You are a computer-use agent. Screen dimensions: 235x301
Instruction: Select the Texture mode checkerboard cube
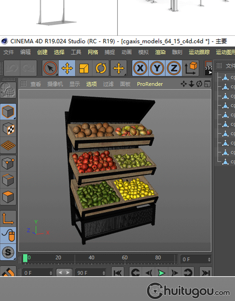pyautogui.click(x=8, y=129)
